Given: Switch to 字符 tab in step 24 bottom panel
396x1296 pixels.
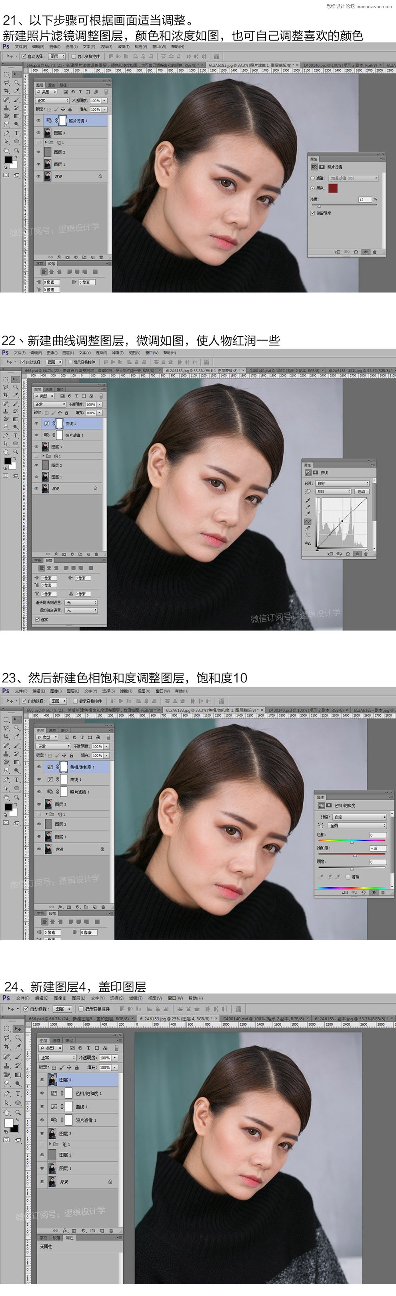Looking at the screenshot, I should click(43, 1238).
